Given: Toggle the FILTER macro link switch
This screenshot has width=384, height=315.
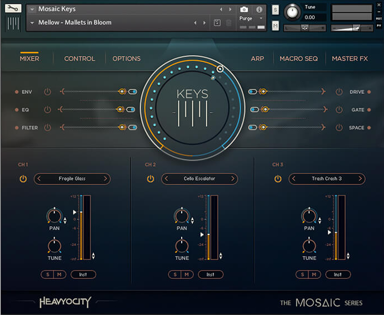Looking at the screenshot, I should pyautogui.click(x=133, y=127).
